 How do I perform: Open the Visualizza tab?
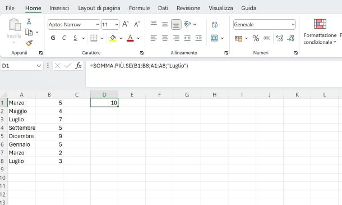220,8
